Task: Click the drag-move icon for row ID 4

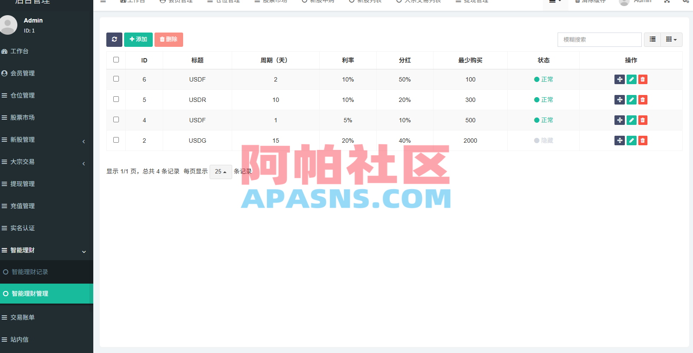Action: tap(620, 120)
